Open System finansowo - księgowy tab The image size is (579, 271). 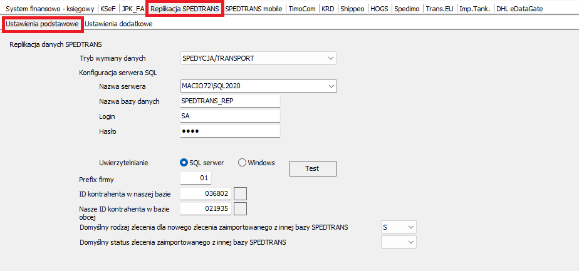point(50,9)
